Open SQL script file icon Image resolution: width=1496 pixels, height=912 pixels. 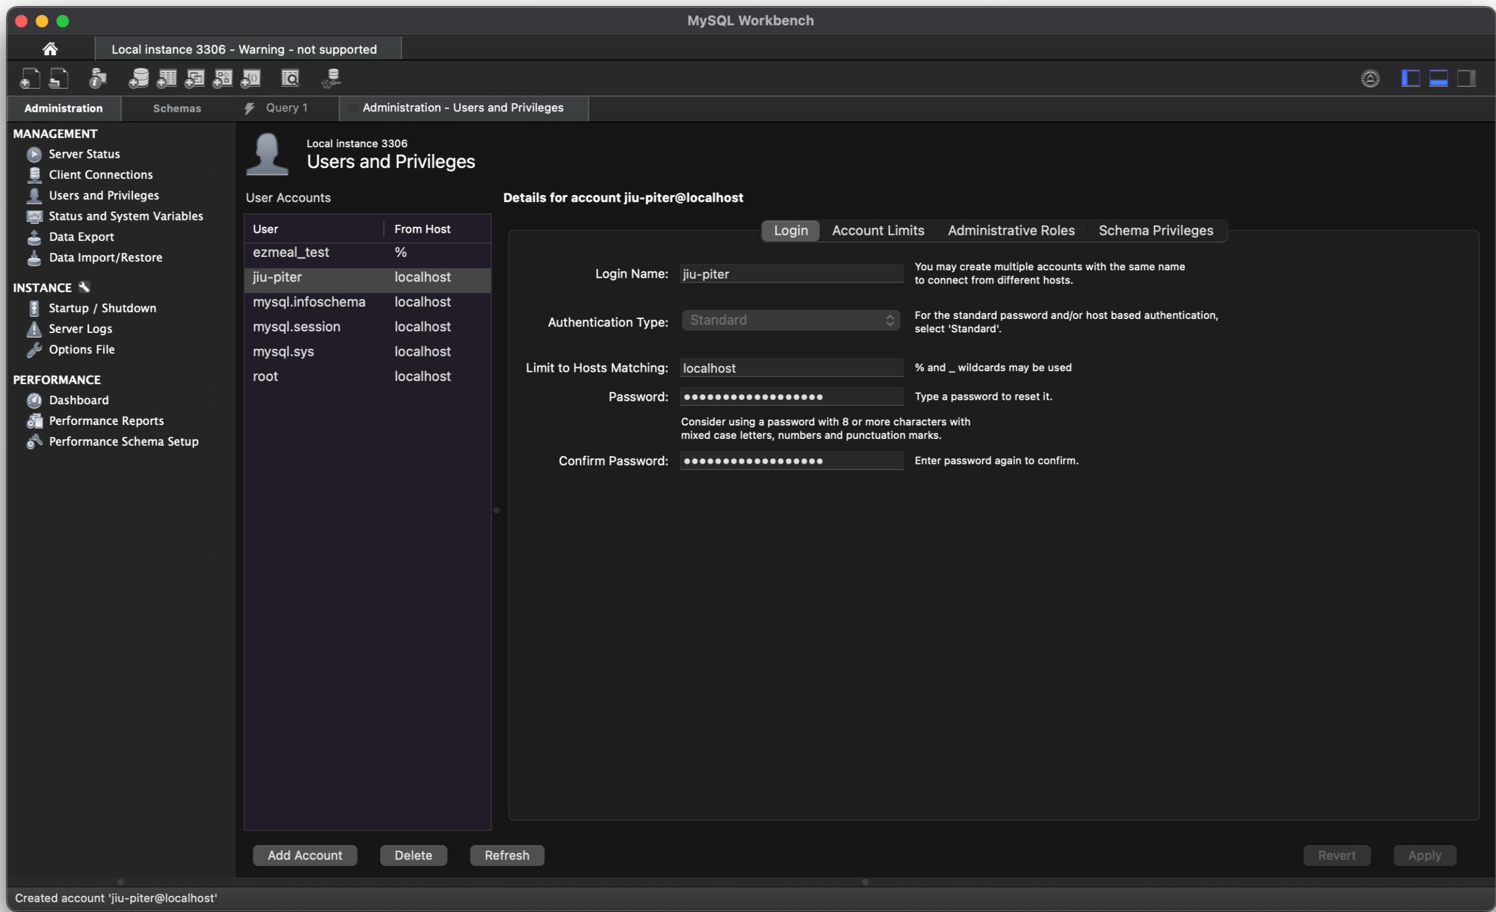[59, 78]
